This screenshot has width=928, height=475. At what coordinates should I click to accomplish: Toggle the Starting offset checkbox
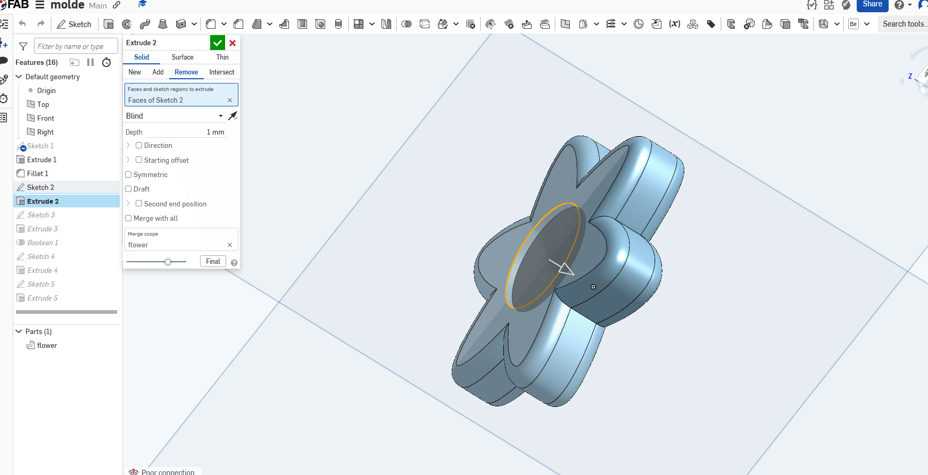pyautogui.click(x=139, y=160)
